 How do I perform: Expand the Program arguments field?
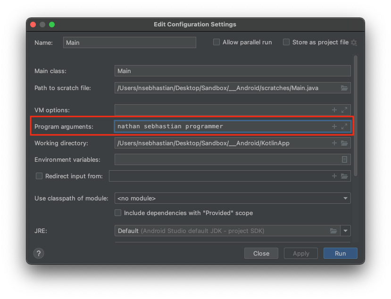344,126
